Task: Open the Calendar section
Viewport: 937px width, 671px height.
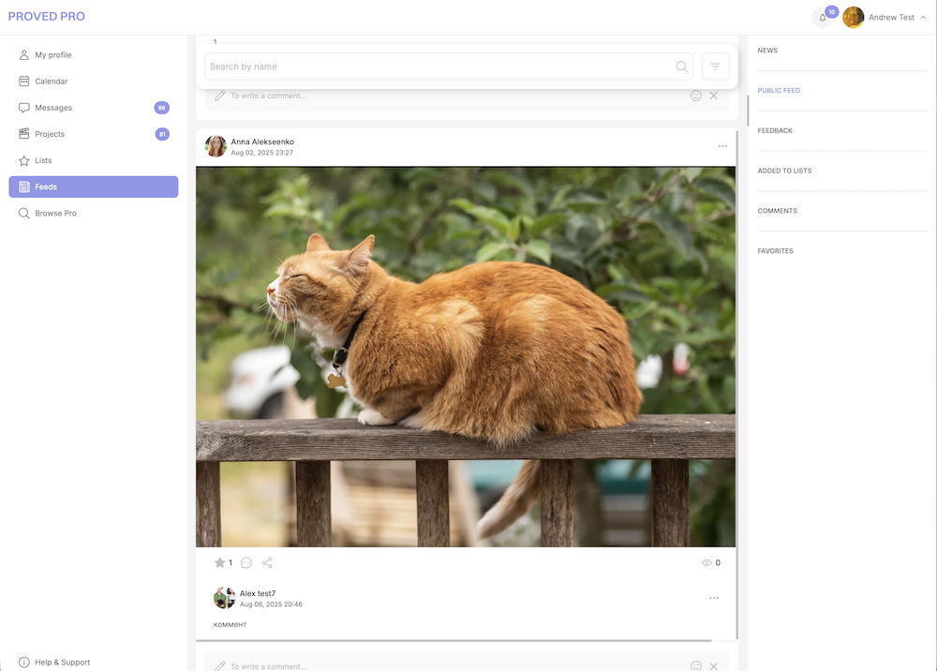Action: coord(93,82)
